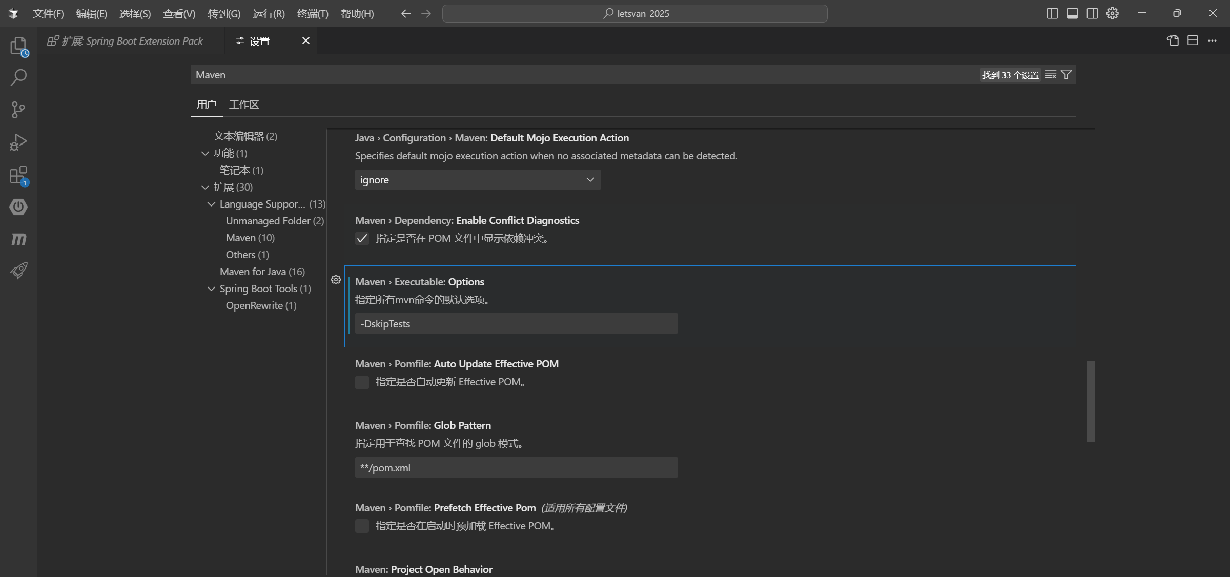Click the Maven Executable Options input field
This screenshot has width=1230, height=577.
[516, 323]
